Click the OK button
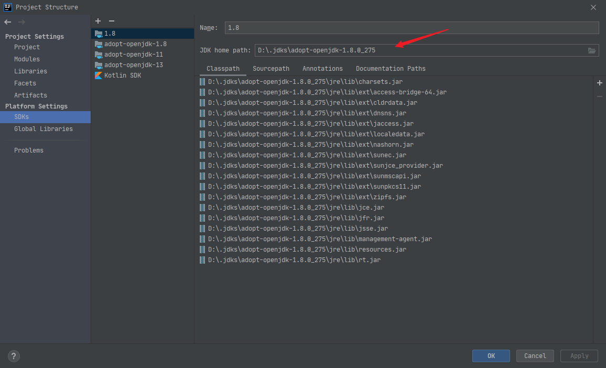 click(x=491, y=355)
